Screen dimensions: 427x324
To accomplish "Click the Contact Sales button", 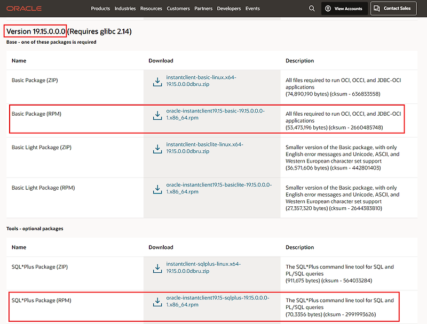I will tap(393, 8).
